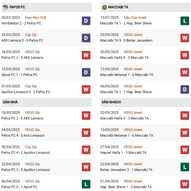
Task: Click W badge for Pafos 4-0 Aris Limassol
Action: pyautogui.click(x=86, y=133)
